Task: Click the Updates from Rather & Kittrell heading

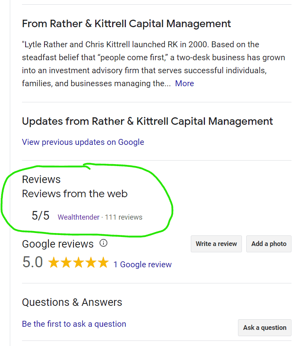Action: click(147, 121)
